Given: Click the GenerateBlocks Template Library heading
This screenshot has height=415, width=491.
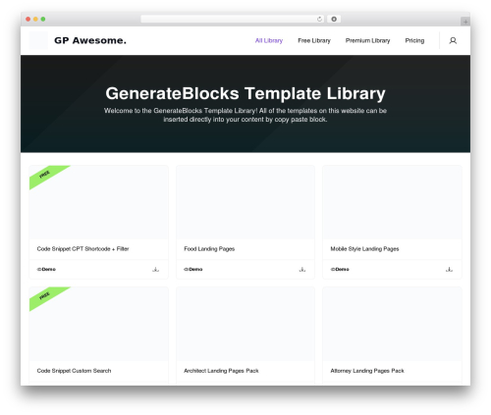Looking at the screenshot, I should tap(245, 93).
